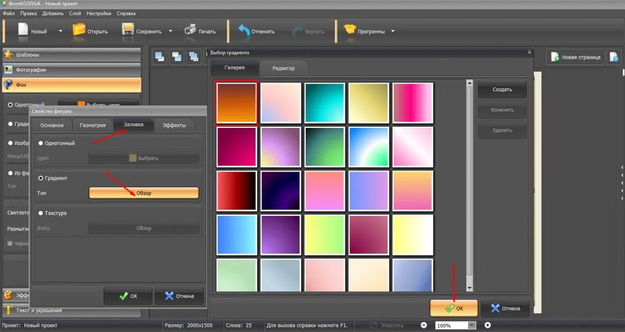Zoom in with the plus icon
The height and width of the screenshot is (332, 625).
click(x=487, y=325)
